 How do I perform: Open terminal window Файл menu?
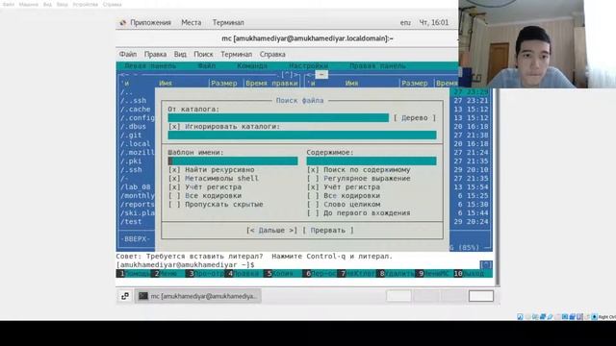(128, 55)
